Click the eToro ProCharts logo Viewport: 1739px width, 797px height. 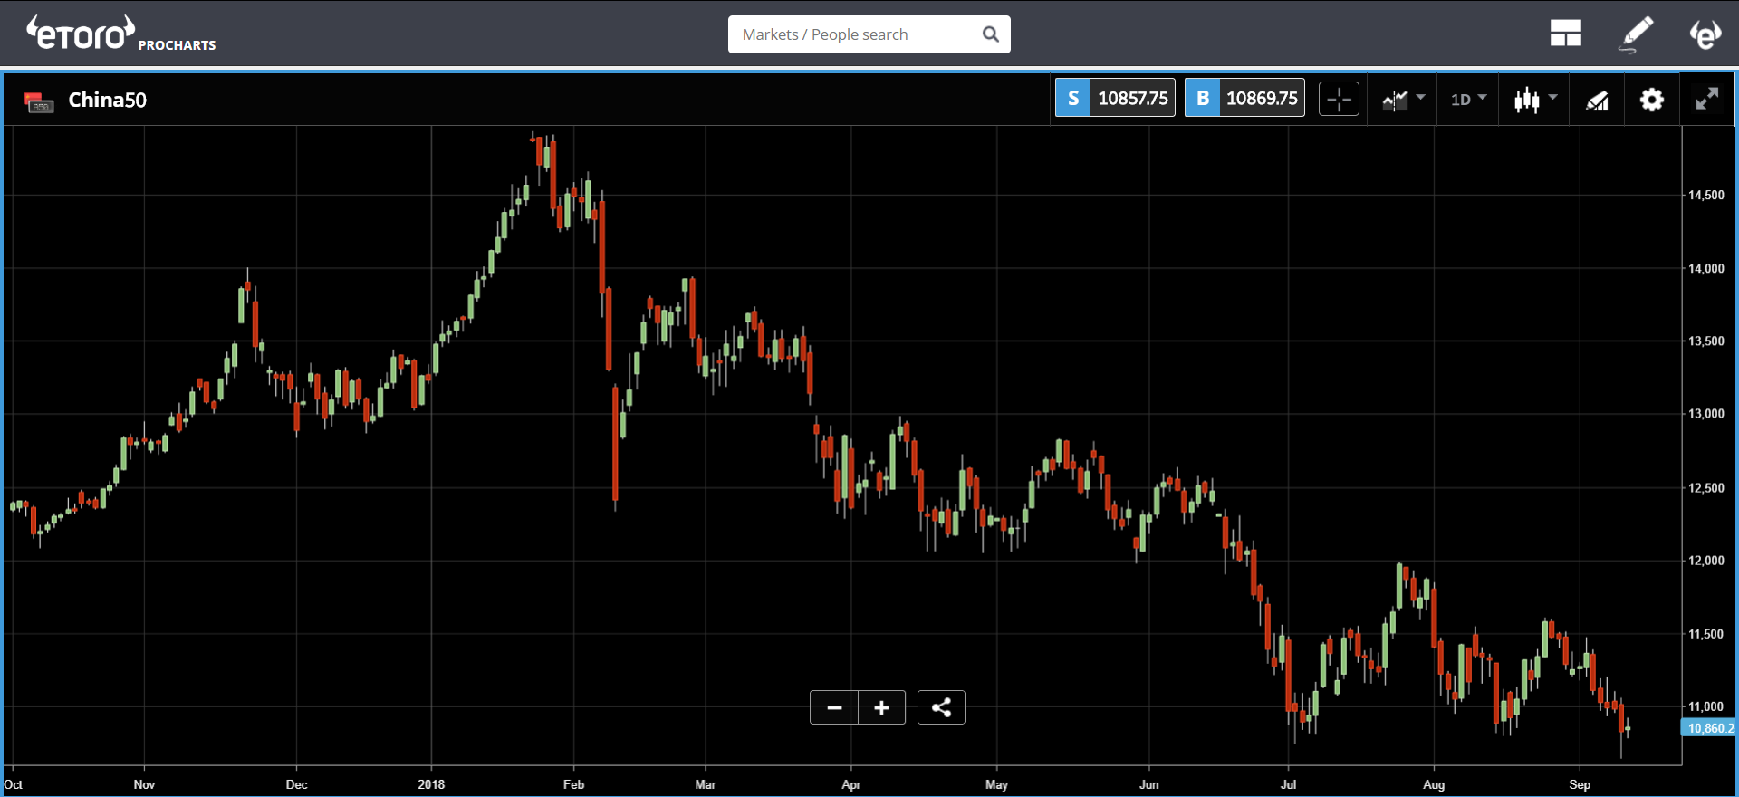coord(120,34)
